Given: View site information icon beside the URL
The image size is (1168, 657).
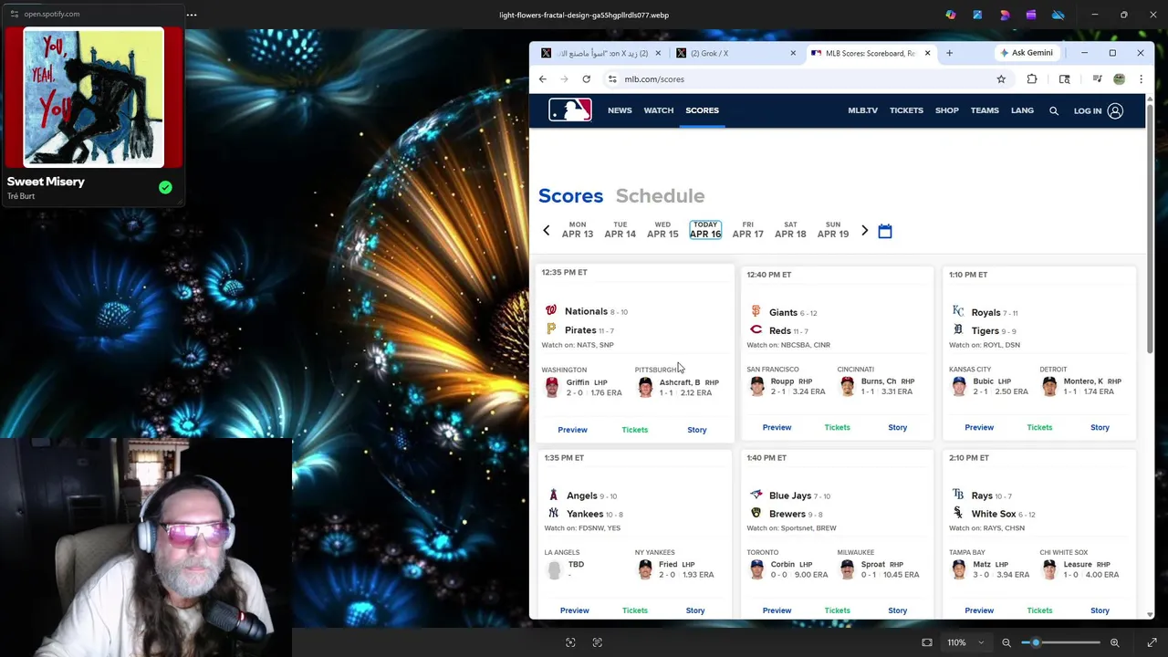Looking at the screenshot, I should click(612, 79).
